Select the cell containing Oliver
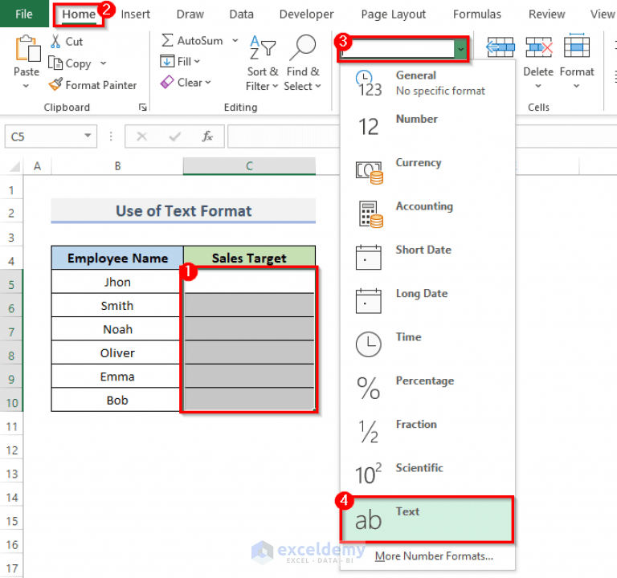 117,352
